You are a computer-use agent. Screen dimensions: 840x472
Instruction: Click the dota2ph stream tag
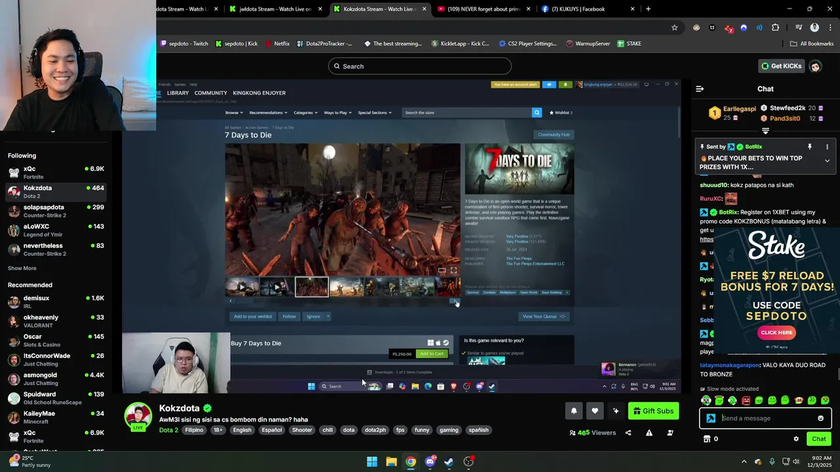[375, 430]
